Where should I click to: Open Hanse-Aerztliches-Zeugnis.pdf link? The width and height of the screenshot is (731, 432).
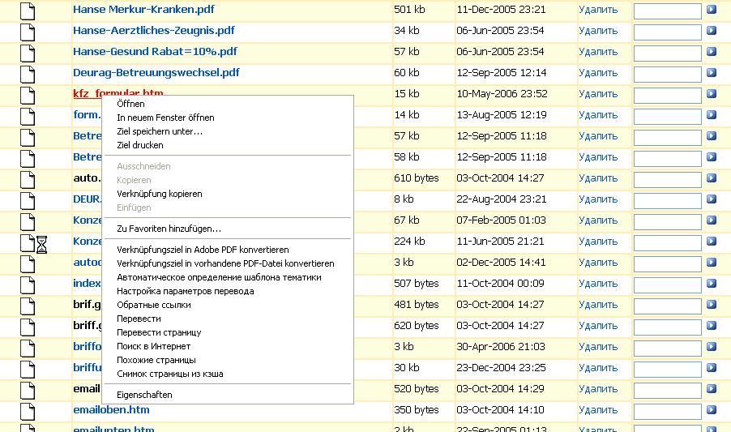(x=154, y=30)
